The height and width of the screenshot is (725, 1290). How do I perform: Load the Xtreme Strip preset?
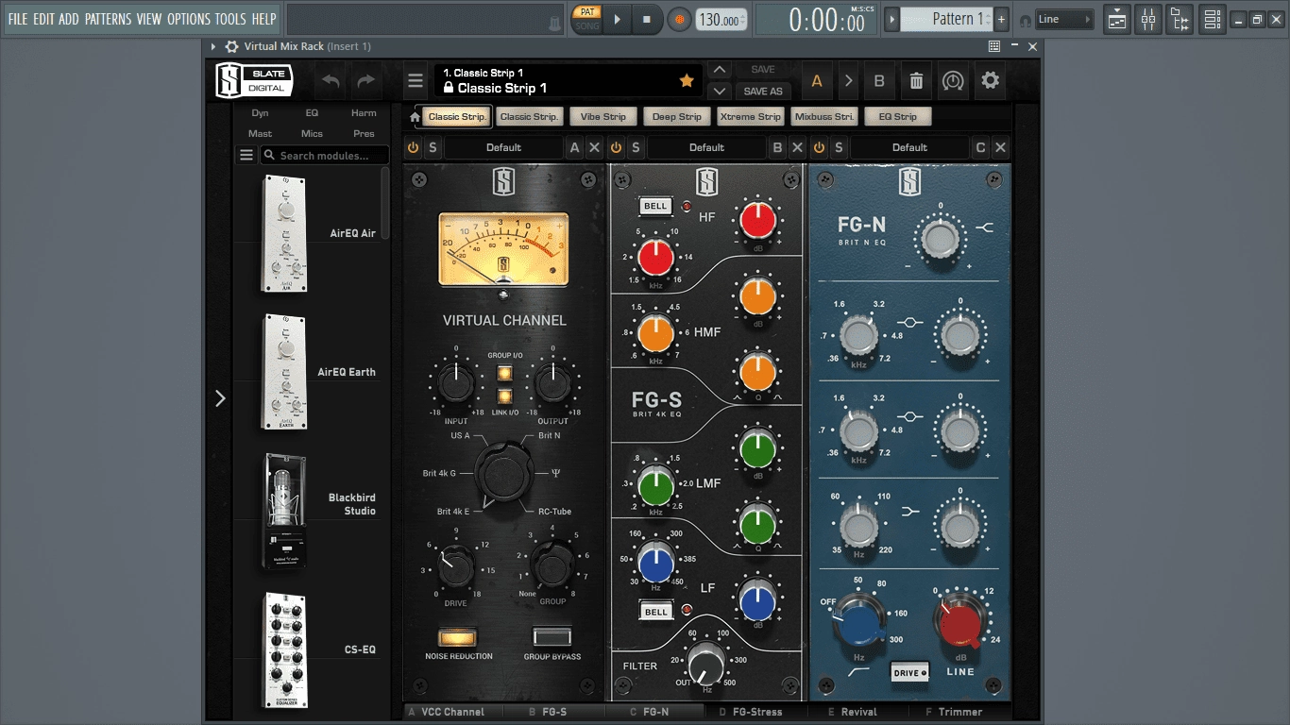click(751, 117)
